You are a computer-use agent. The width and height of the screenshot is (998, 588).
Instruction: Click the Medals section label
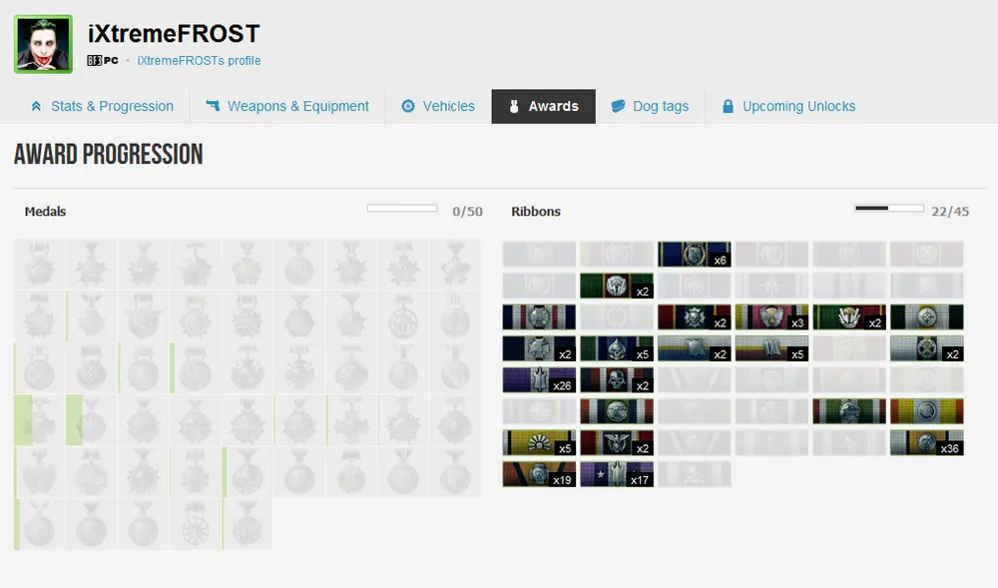click(45, 212)
